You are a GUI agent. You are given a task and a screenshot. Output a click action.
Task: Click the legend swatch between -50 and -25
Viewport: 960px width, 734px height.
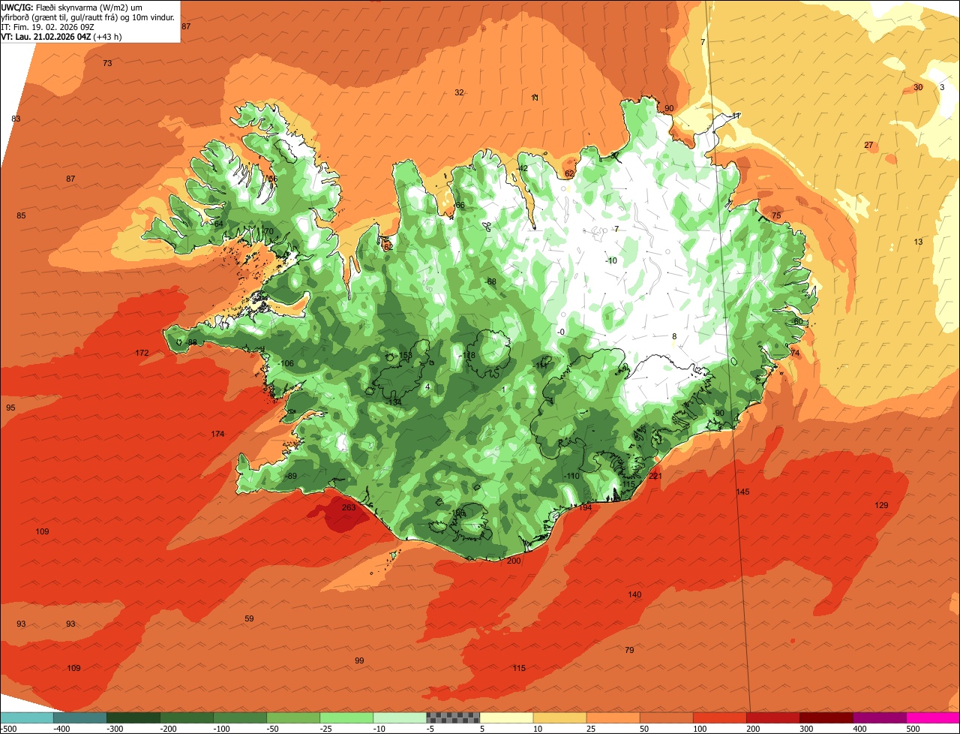click(293, 717)
